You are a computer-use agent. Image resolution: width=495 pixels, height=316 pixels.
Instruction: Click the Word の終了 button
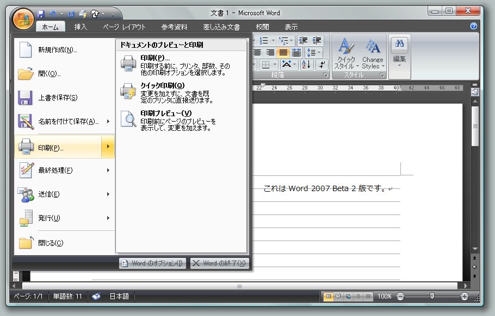219,263
